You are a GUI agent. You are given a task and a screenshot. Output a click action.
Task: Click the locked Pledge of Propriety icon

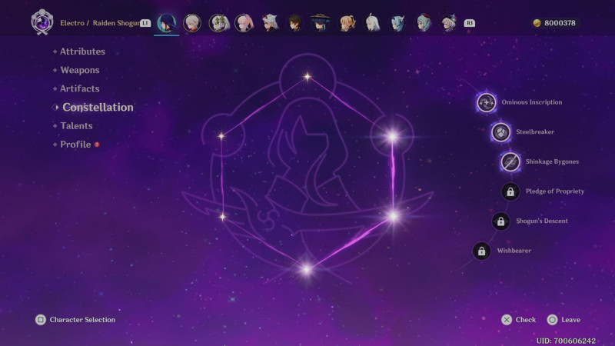click(x=510, y=191)
